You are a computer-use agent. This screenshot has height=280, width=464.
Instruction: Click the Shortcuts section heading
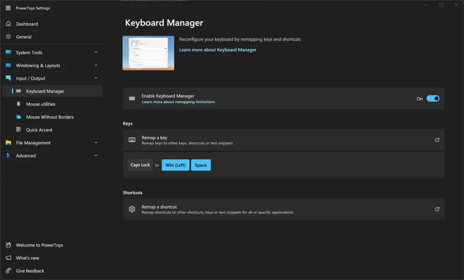coord(133,193)
